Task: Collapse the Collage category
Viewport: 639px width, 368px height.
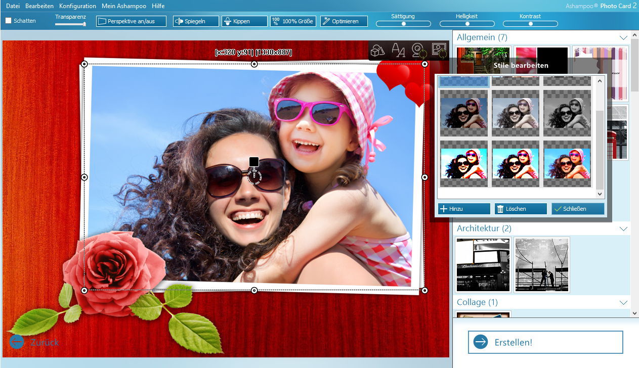Action: tap(623, 302)
